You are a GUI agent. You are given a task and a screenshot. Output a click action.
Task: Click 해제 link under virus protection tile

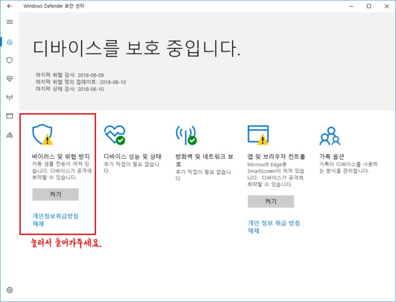38,224
